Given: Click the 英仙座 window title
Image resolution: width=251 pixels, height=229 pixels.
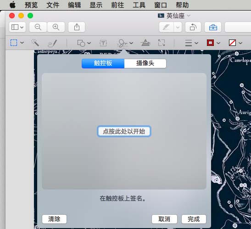Looking at the screenshot, I should click(176, 16).
